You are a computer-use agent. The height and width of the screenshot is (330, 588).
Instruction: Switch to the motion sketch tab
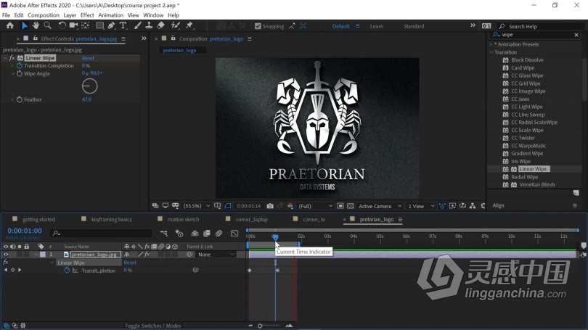click(x=183, y=220)
